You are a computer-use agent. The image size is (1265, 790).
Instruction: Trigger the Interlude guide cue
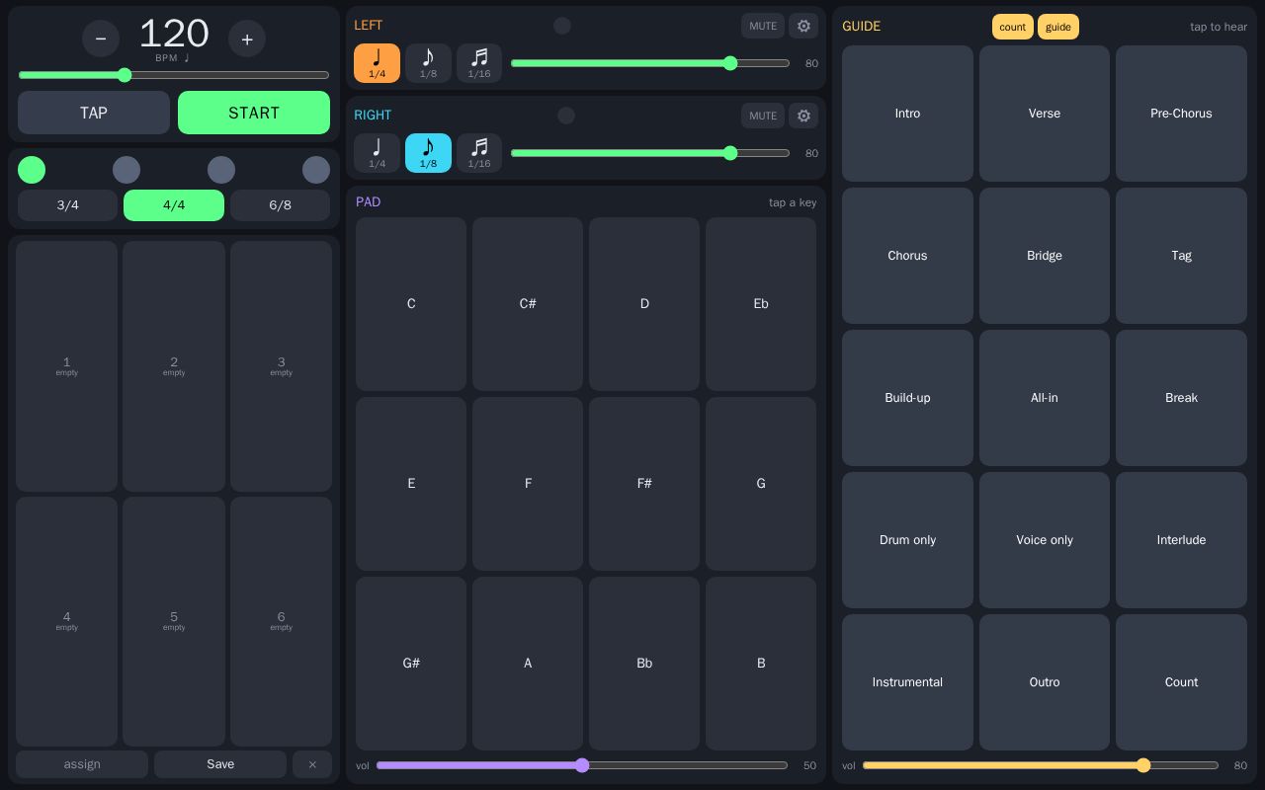(x=1181, y=540)
